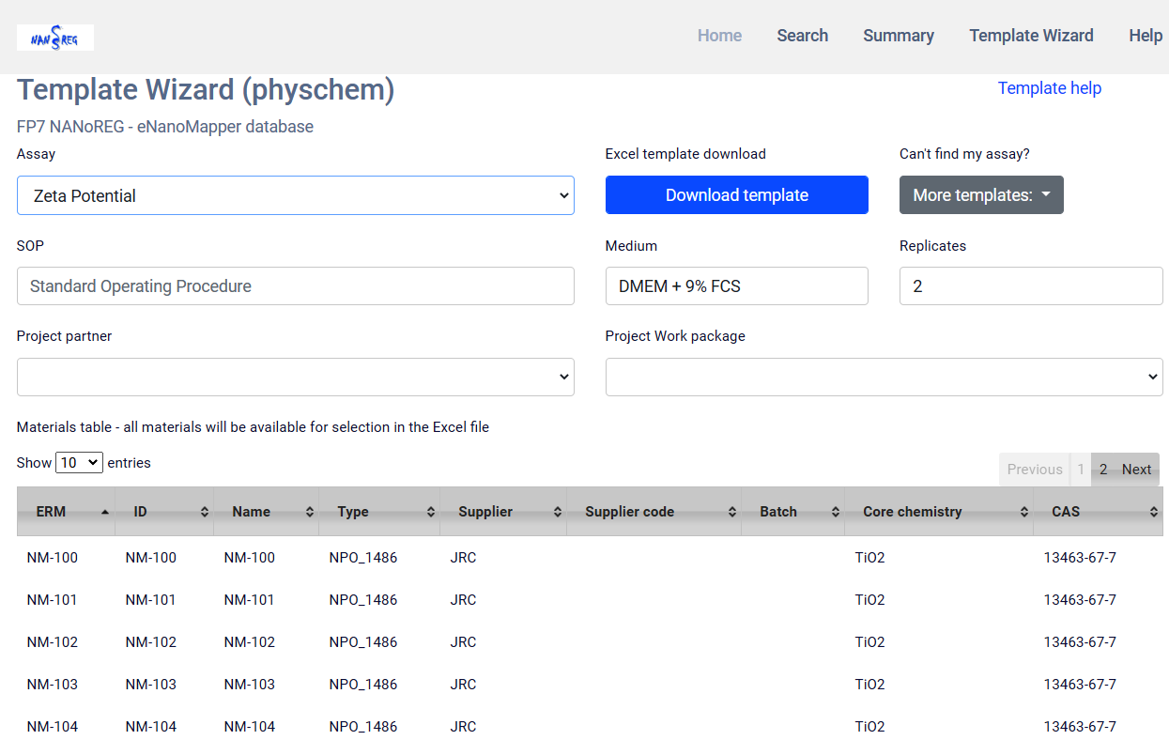Sort table by Type column

pyautogui.click(x=379, y=512)
